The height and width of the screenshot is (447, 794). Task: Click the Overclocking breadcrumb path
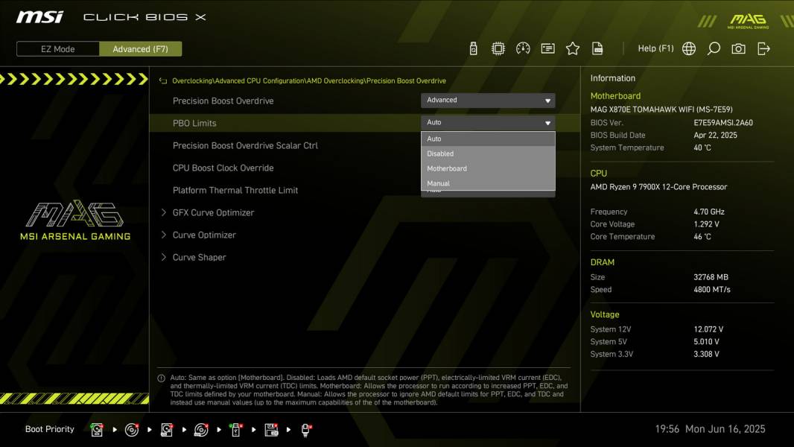pyautogui.click(x=309, y=81)
